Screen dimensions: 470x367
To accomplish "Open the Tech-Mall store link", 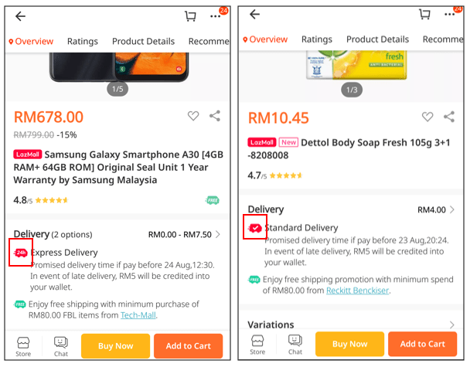I will coord(138,315).
